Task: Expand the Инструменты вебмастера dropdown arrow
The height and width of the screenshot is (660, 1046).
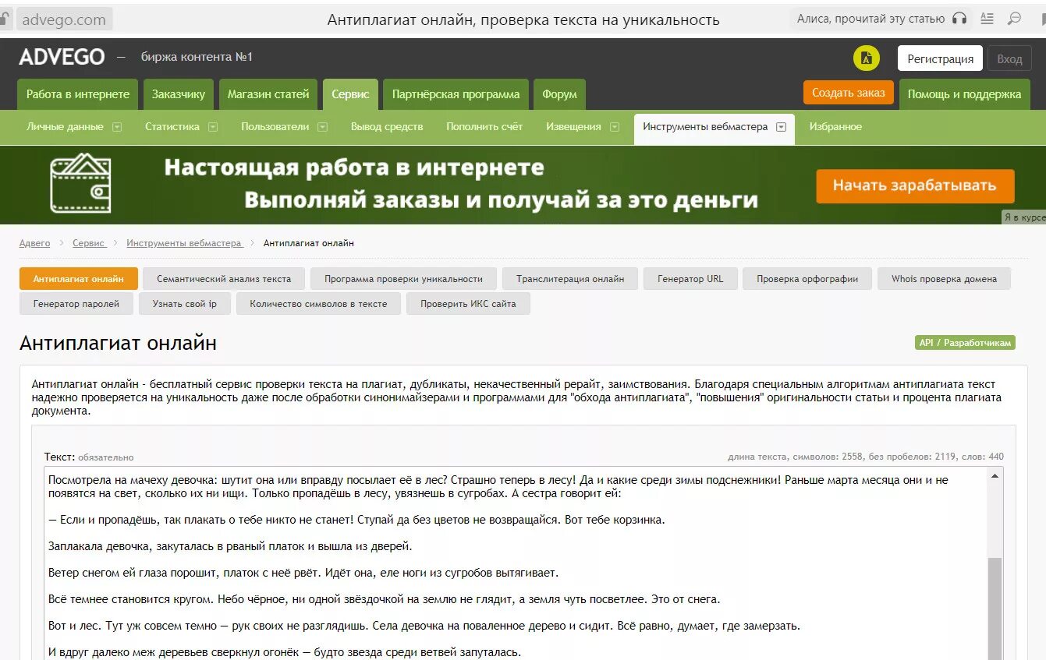Action: click(x=781, y=127)
